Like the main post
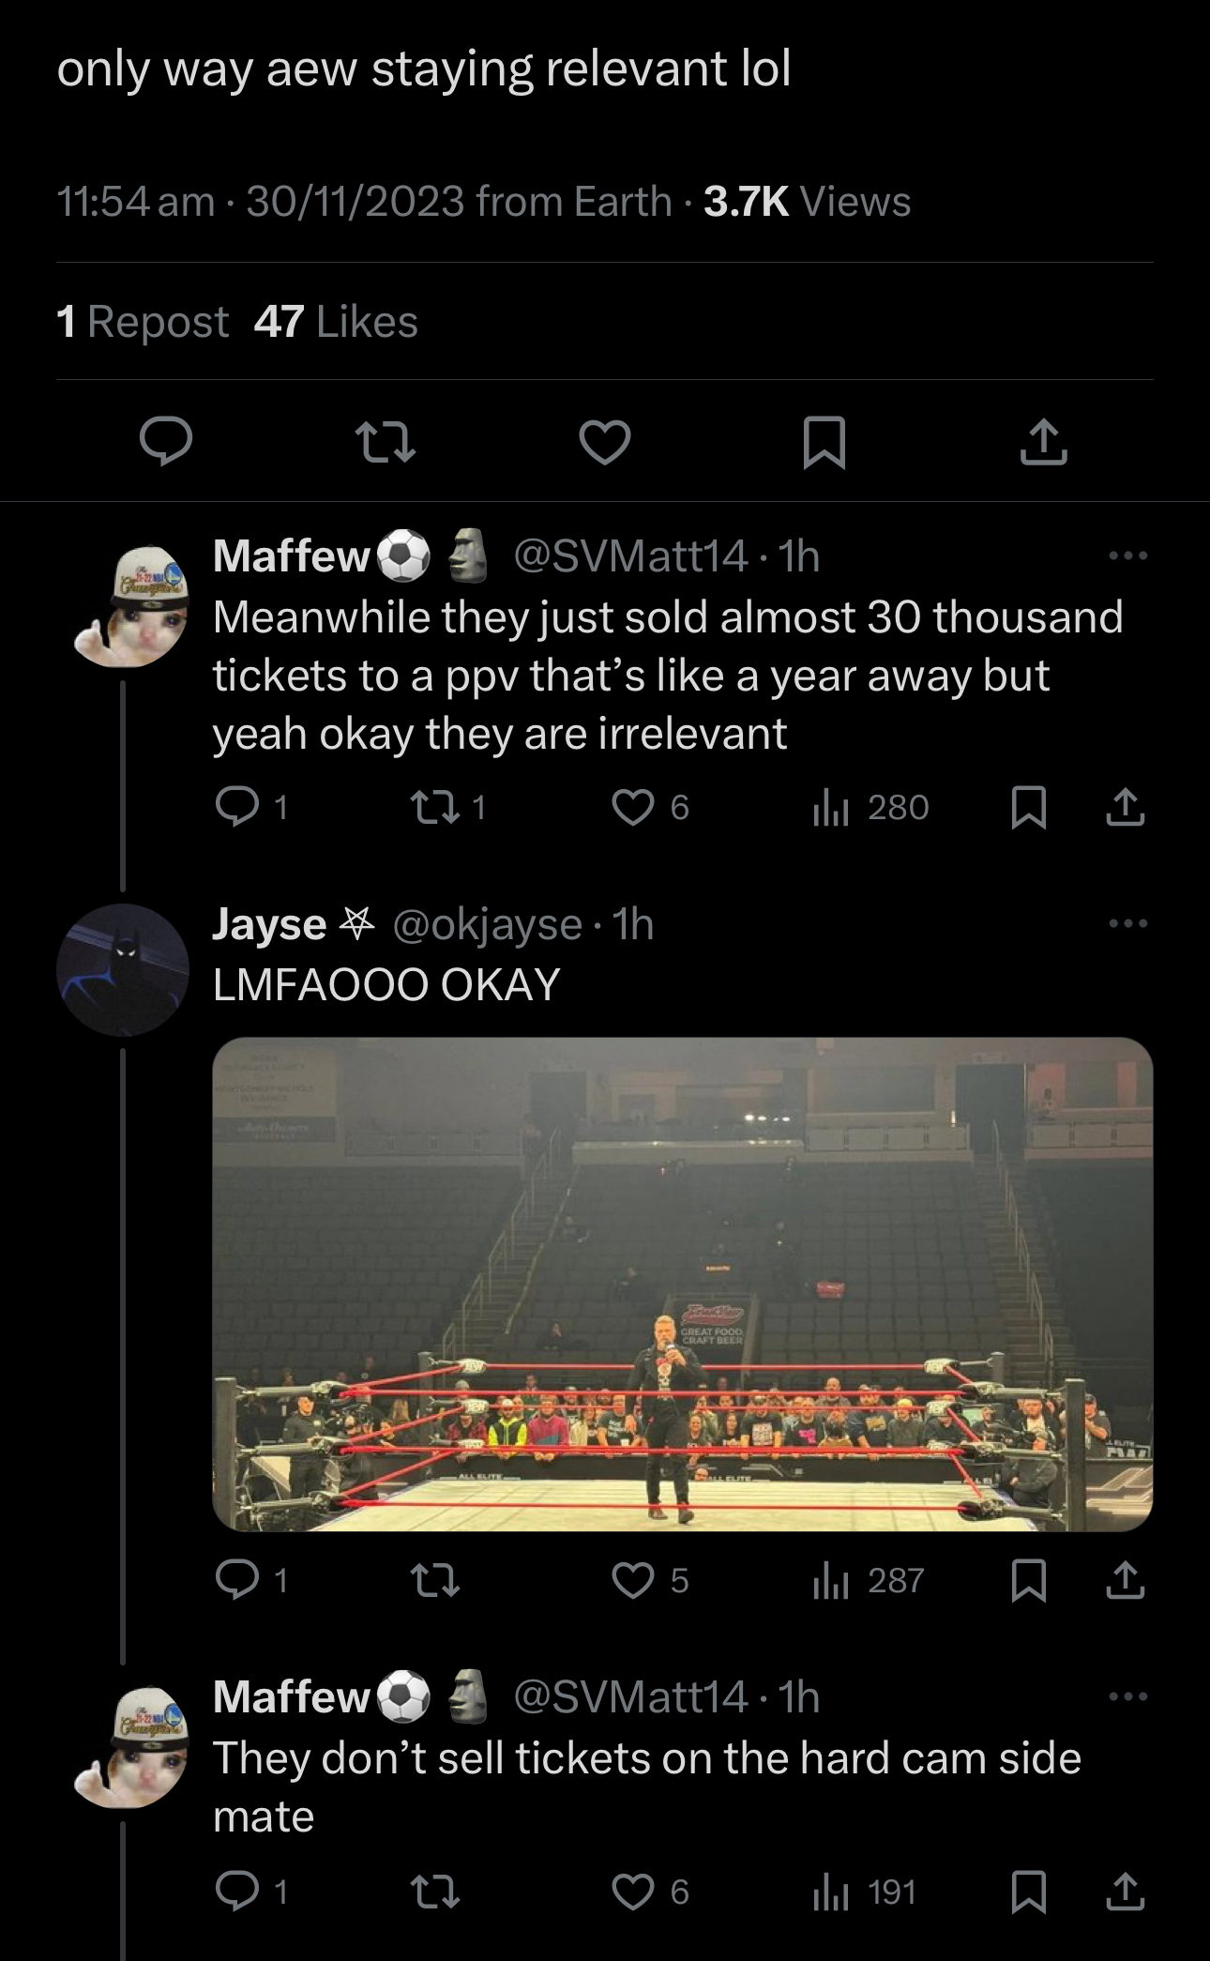1210x1961 pixels. [x=604, y=442]
